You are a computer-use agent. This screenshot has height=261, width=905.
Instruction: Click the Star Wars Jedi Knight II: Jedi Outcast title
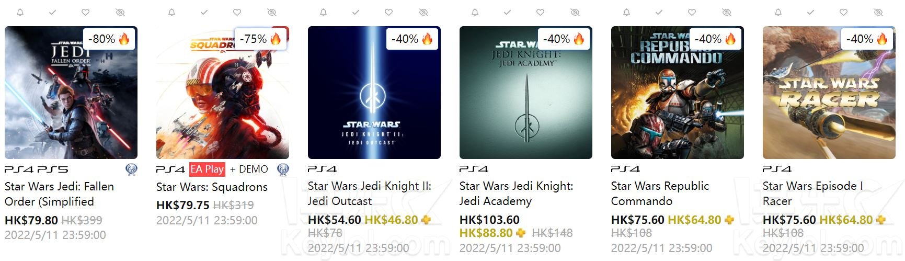(x=369, y=193)
